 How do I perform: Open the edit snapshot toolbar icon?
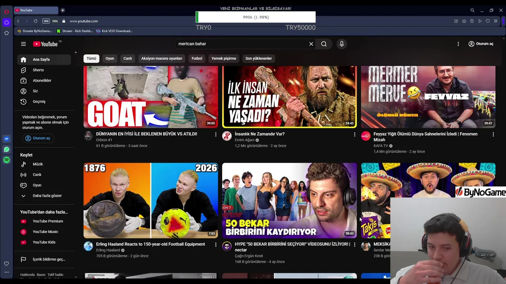click(x=456, y=21)
